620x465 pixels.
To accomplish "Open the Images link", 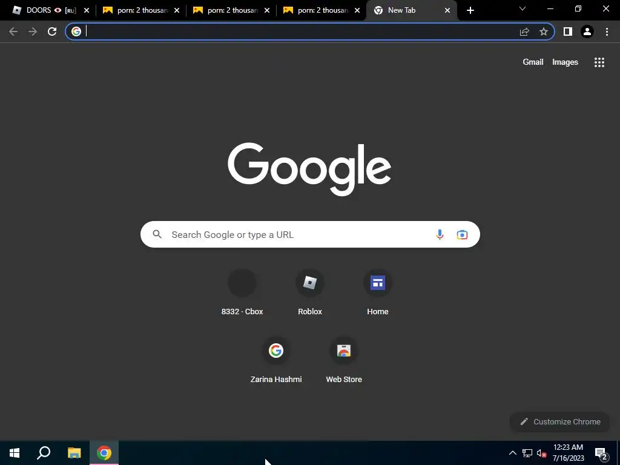I will (x=565, y=62).
